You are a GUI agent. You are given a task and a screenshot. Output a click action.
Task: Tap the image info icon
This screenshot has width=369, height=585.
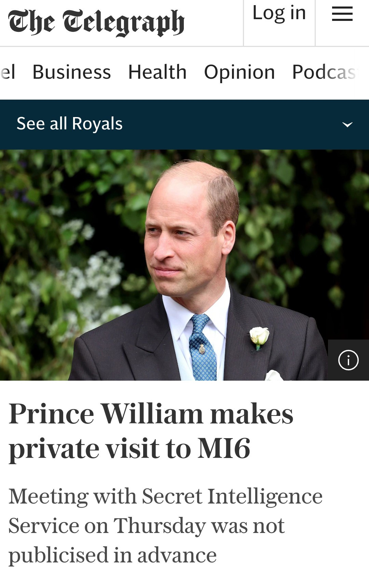(x=348, y=360)
